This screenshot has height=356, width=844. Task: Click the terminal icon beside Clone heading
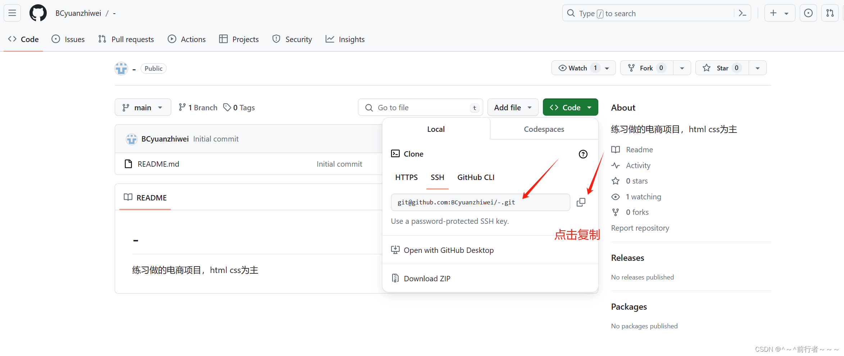pos(395,154)
